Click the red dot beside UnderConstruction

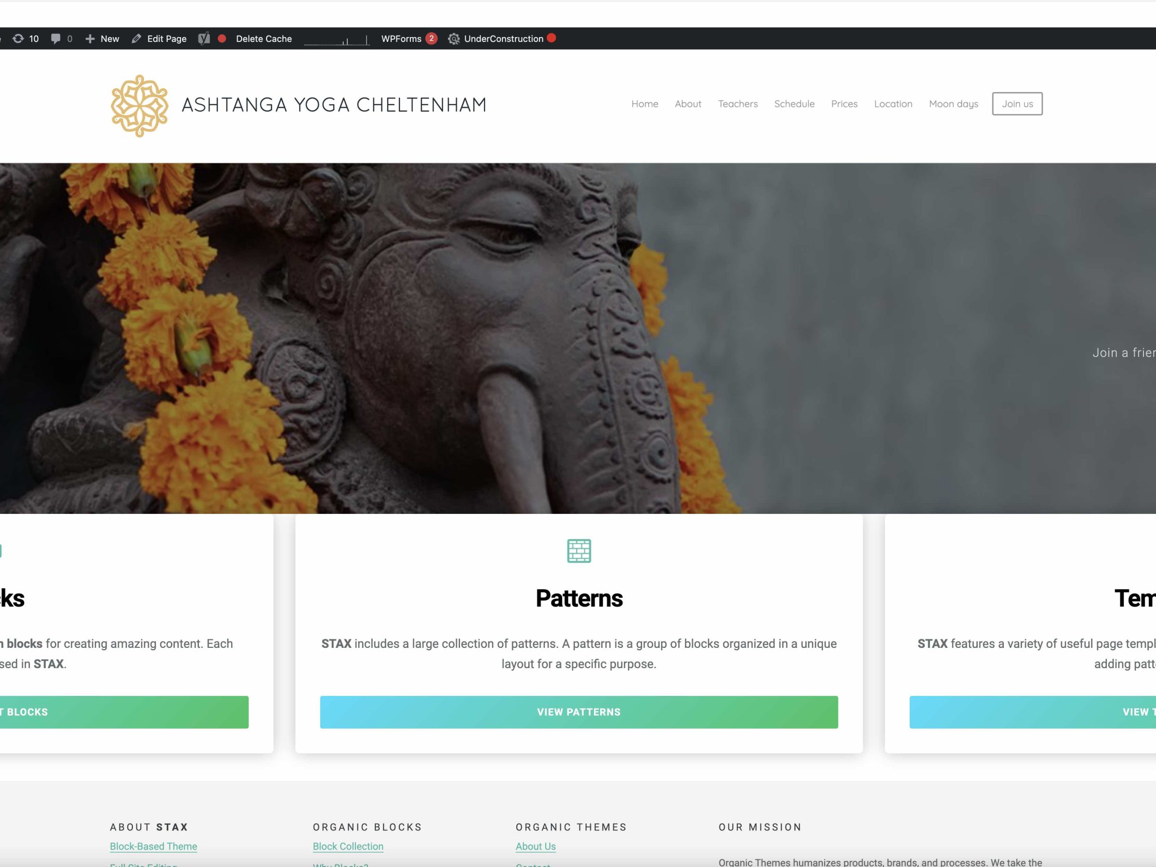[x=552, y=38]
